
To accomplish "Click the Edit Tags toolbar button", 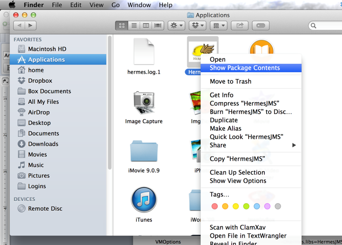I will click(x=261, y=26).
